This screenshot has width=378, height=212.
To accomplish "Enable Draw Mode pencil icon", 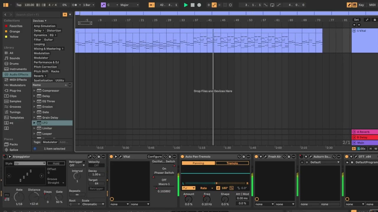I will pyautogui.click(x=349, y=5).
